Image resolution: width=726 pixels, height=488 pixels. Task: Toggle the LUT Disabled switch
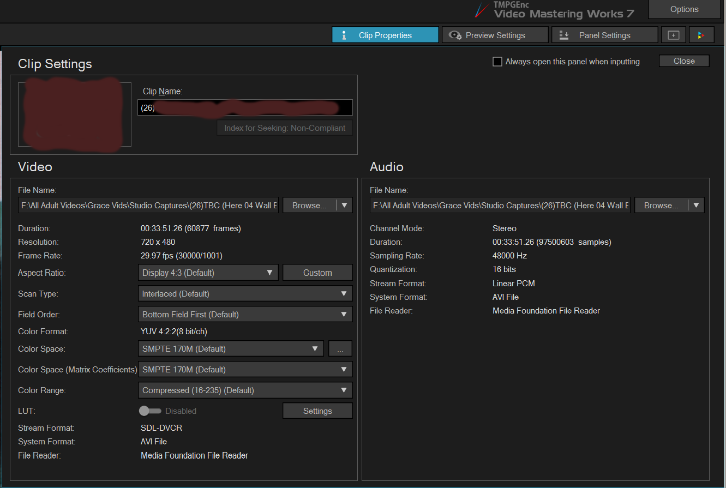[x=150, y=411]
